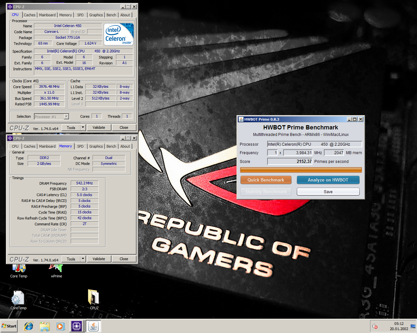The height and width of the screenshot is (333, 417).
Task: Click FSB:DRAM ratio value 2:3
Action: point(84,189)
